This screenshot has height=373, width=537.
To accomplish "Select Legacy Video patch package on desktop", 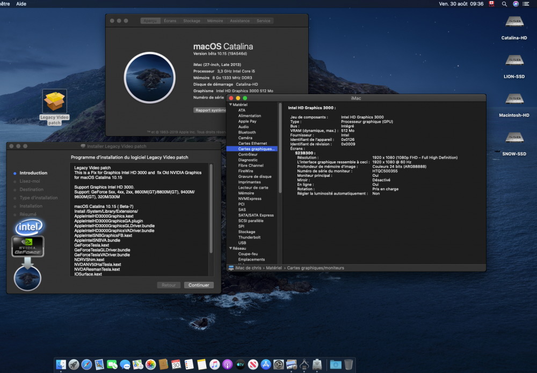I will coord(54,107).
